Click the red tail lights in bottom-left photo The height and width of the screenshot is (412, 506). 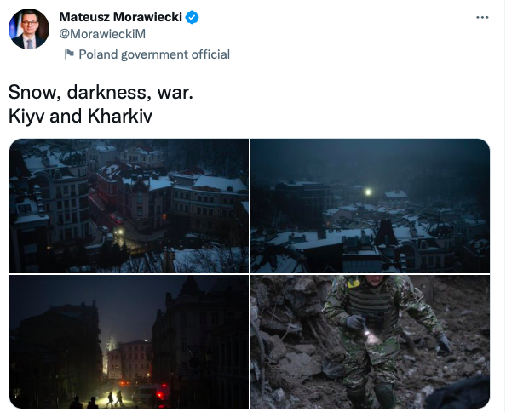[159, 395]
